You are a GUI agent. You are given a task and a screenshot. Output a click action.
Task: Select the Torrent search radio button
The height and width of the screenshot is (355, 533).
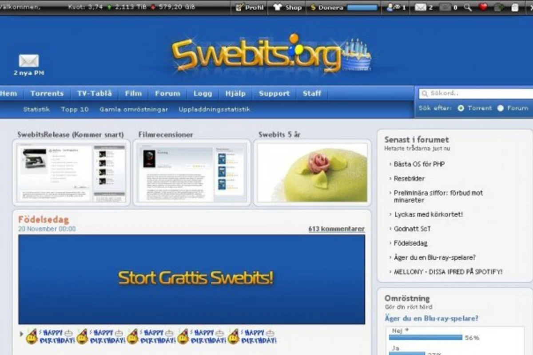[x=461, y=108]
